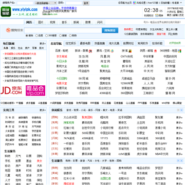The width and height of the screenshot is (185, 185).
Task: Select the 购物 search radio option
Action: 70,35
